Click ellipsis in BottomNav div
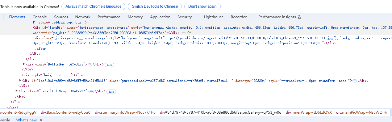Image resolution: width=392 pixels, height=122 pixels. click(x=90, y=65)
